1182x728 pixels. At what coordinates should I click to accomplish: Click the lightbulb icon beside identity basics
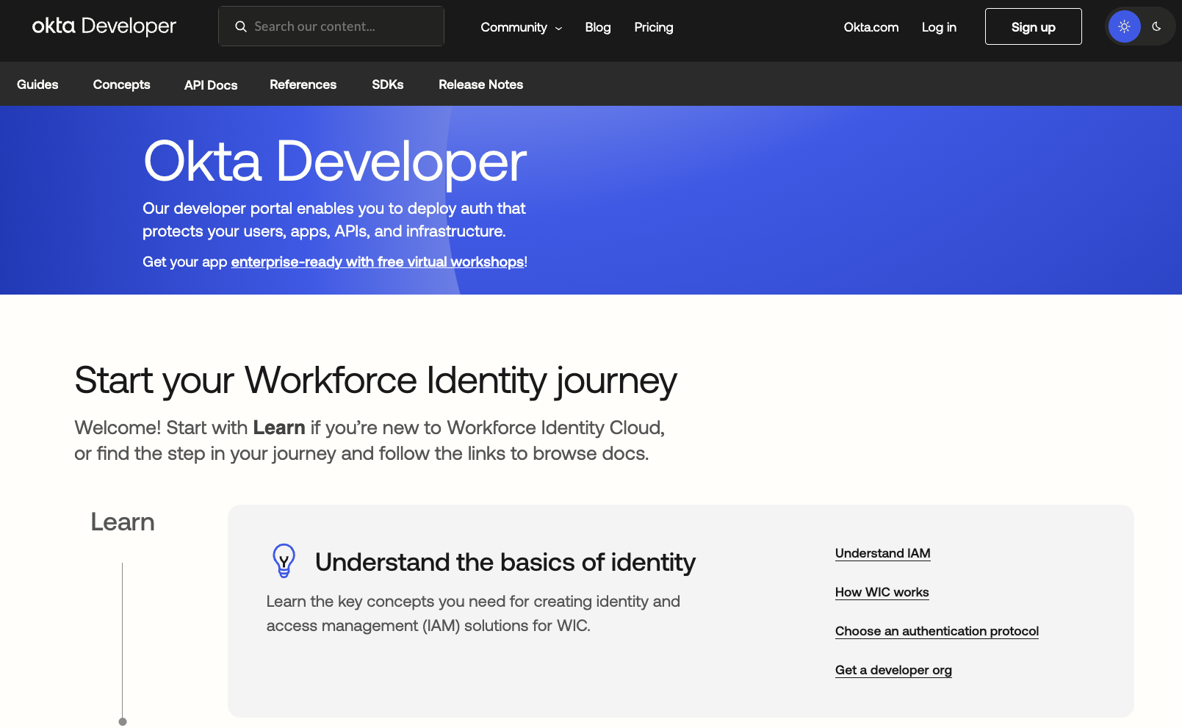284,561
